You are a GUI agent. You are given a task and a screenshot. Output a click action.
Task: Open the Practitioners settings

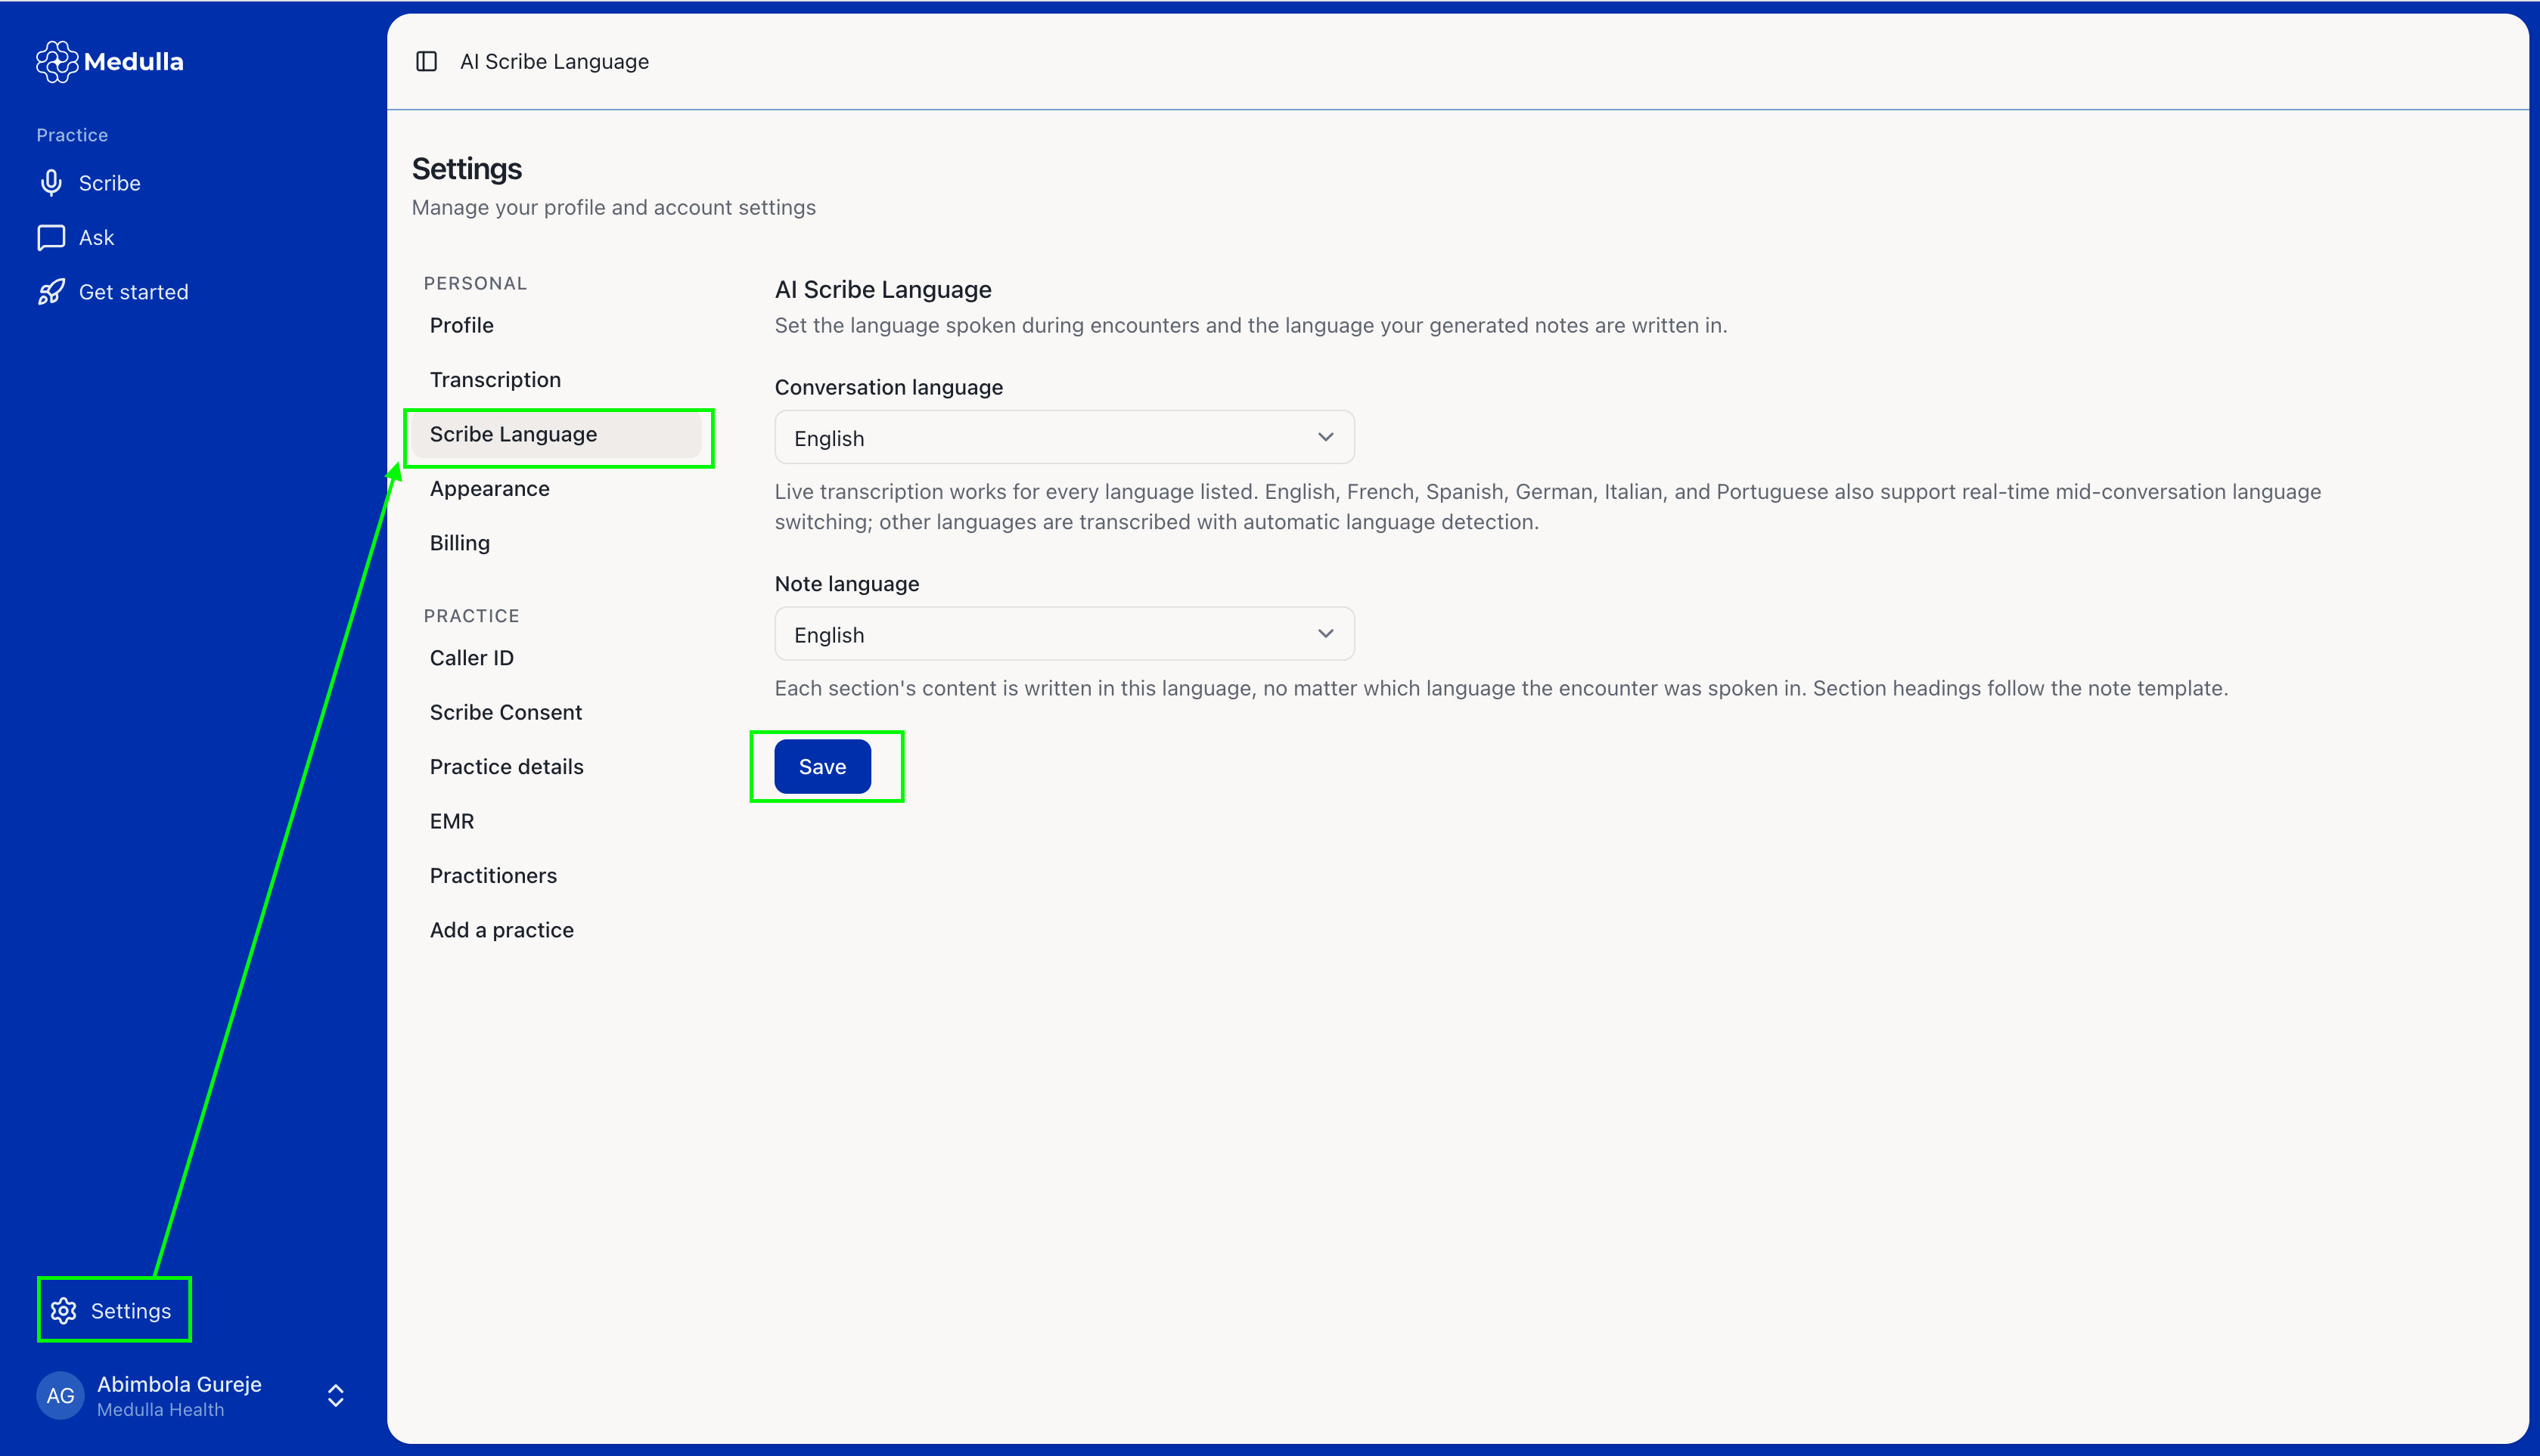coord(556,876)
